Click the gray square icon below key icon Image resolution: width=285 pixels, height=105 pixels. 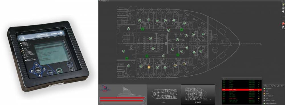(283, 8)
